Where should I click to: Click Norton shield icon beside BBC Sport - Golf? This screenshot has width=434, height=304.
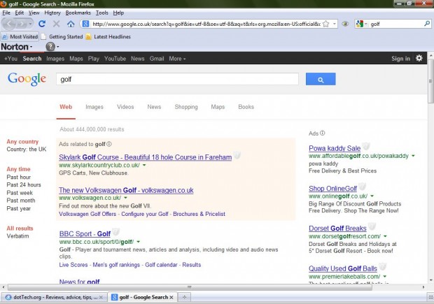point(115,232)
